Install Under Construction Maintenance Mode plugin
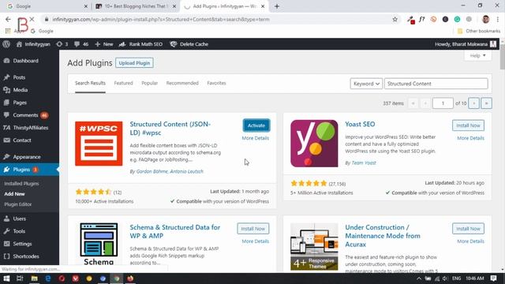This screenshot has width=505, height=284. pos(468,229)
